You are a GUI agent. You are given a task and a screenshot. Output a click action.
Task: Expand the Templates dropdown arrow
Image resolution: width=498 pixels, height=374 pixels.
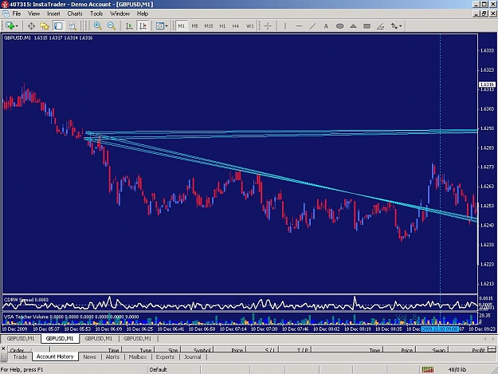(167, 26)
